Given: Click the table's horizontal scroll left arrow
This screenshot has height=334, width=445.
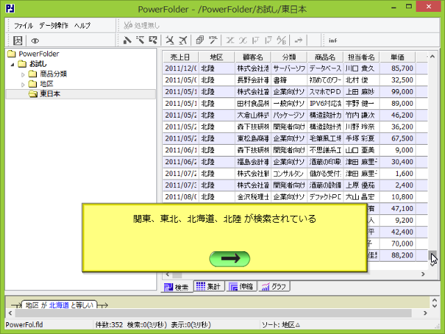Looking at the screenshot, I should [x=168, y=274].
